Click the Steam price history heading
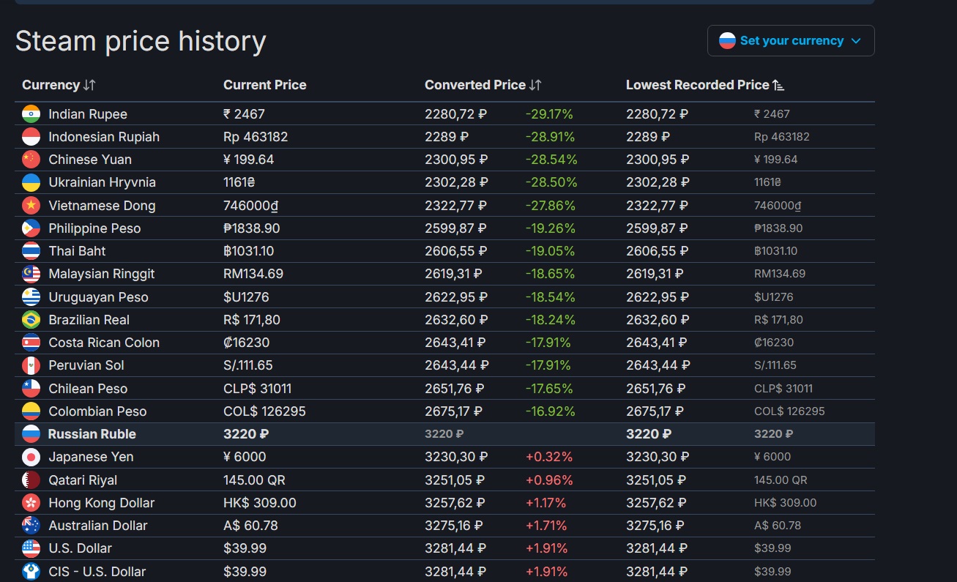The width and height of the screenshot is (957, 582). [x=141, y=42]
